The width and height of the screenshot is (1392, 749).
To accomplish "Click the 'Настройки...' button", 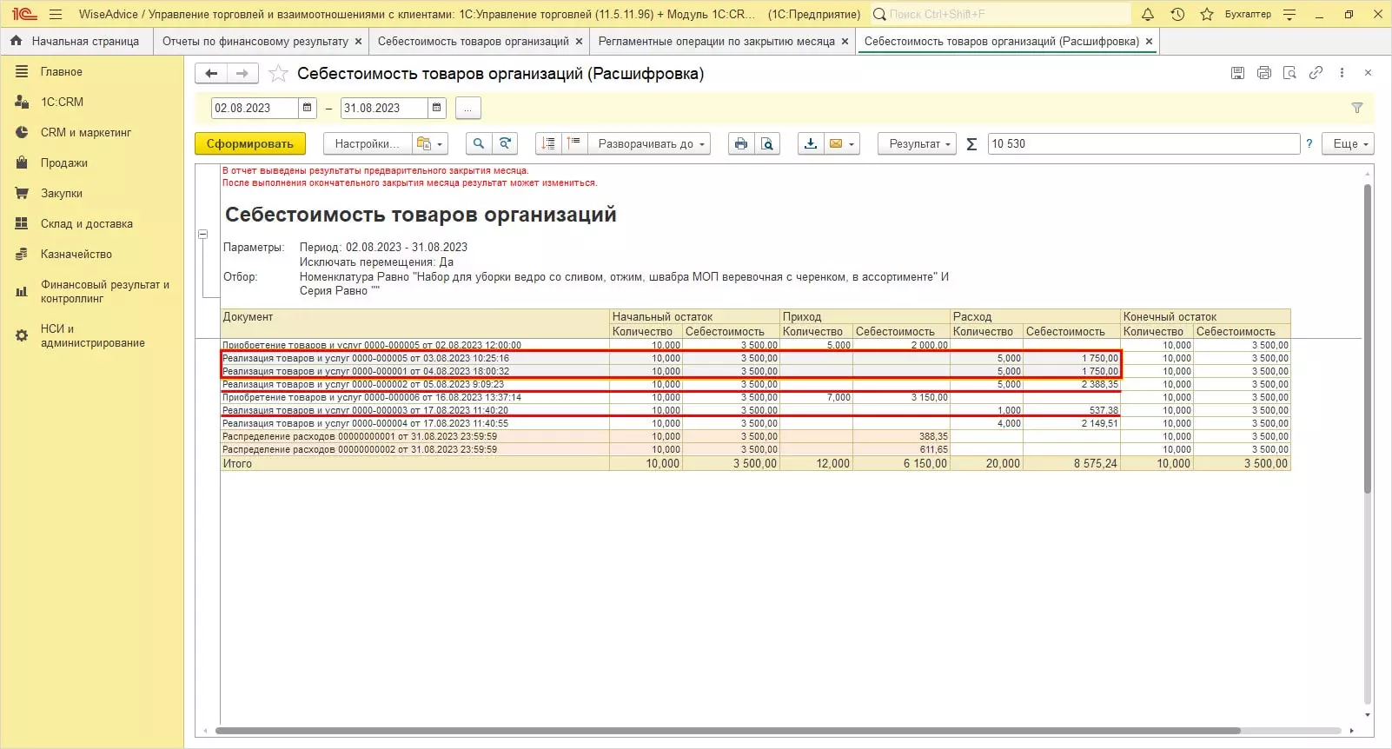I will point(367,144).
